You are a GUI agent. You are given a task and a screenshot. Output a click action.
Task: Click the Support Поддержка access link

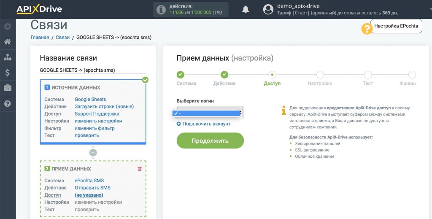pos(97,114)
